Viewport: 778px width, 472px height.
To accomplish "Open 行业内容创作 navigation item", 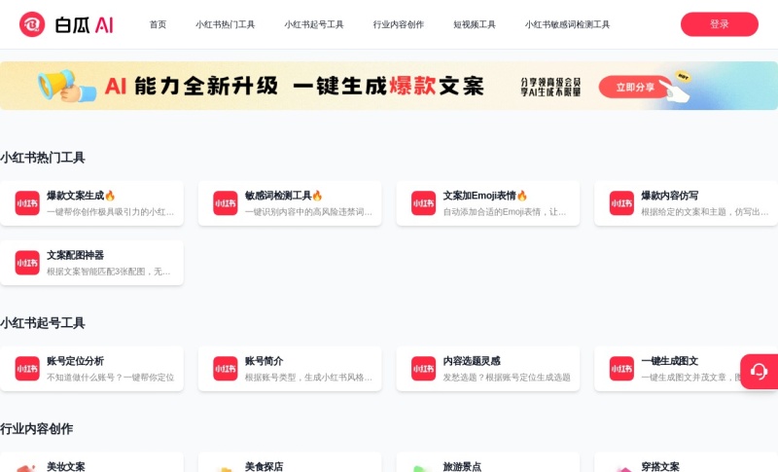I will pos(399,24).
